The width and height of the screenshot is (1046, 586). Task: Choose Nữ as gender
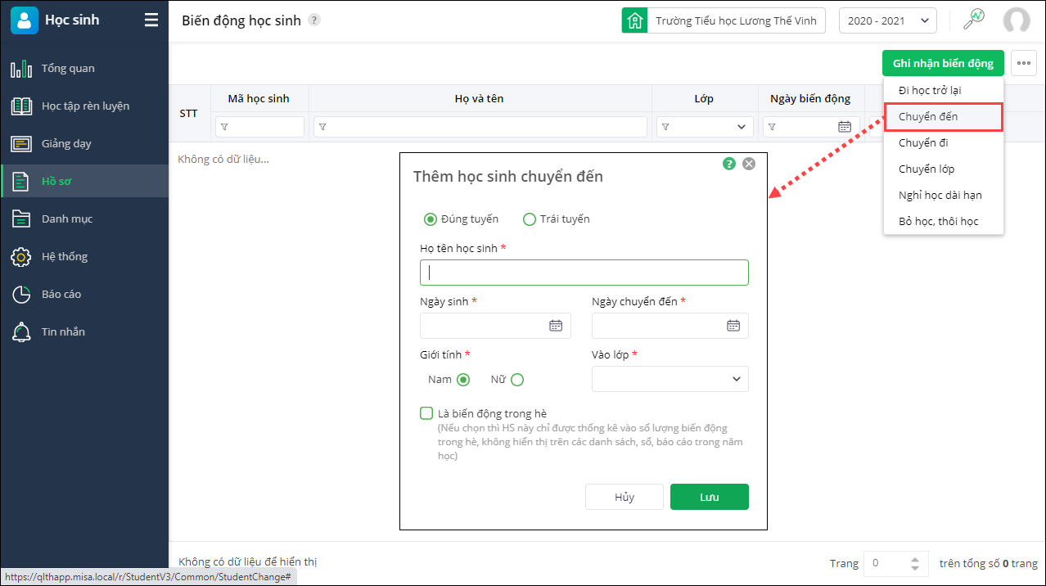click(x=517, y=380)
